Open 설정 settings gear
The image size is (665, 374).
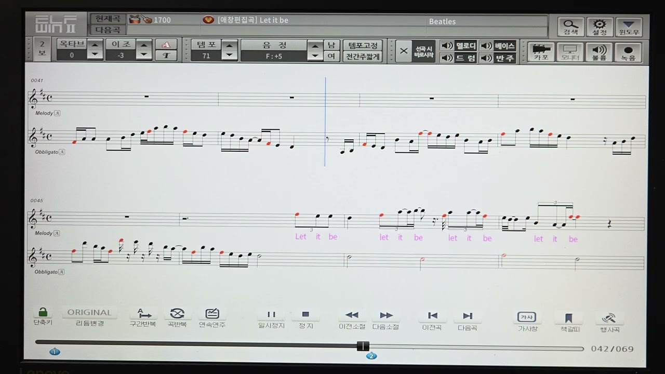pos(600,27)
